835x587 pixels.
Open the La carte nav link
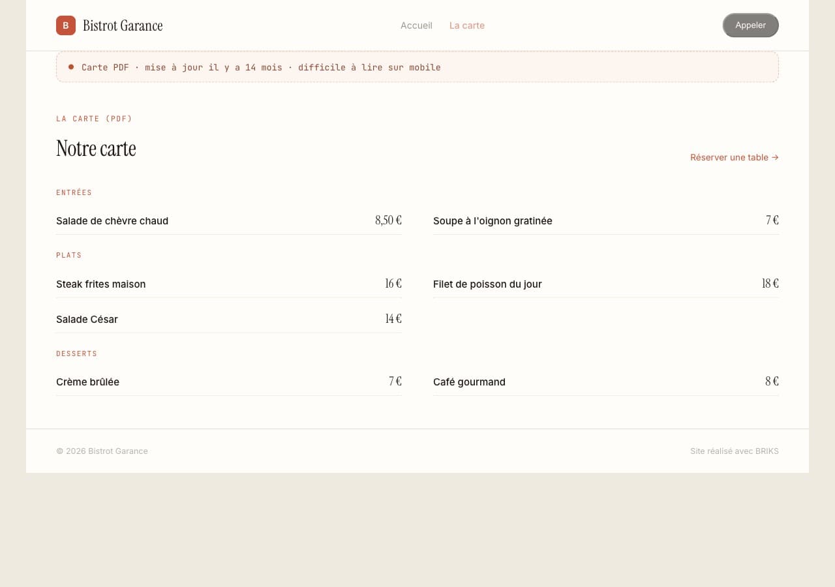point(467,25)
